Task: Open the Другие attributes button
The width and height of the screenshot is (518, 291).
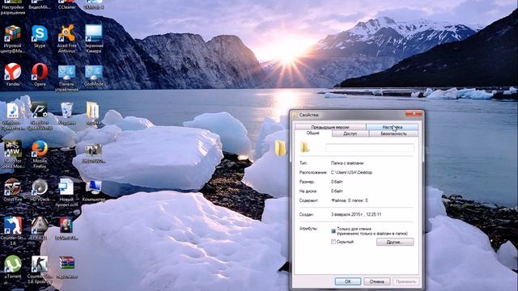Action: pyautogui.click(x=395, y=242)
